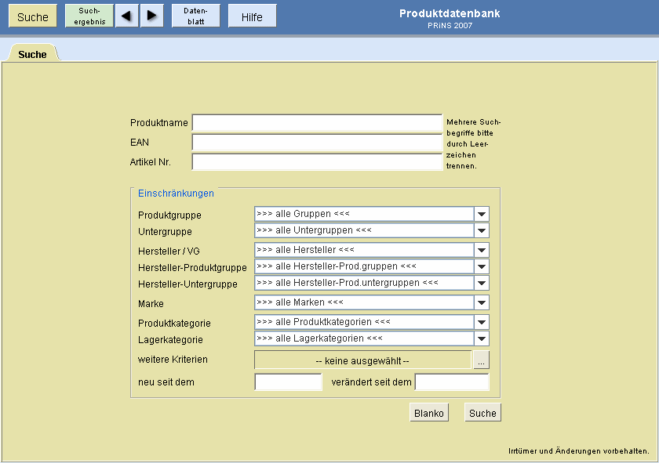Click the next result right arrow

tap(151, 16)
